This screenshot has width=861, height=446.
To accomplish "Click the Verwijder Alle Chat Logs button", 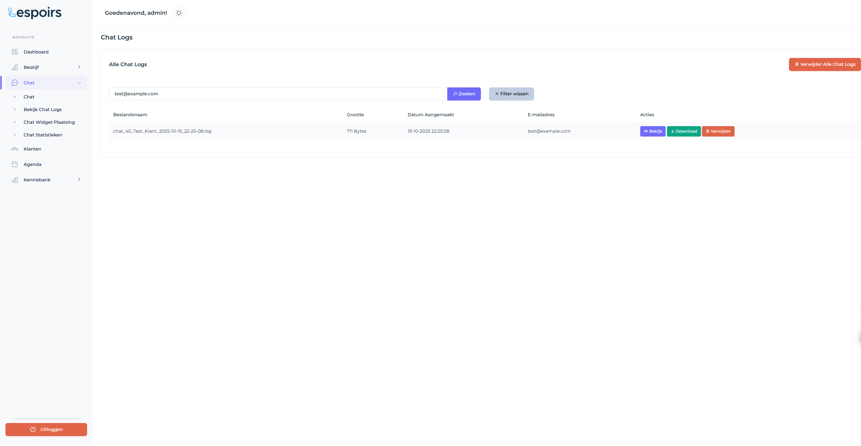I will (824, 64).
